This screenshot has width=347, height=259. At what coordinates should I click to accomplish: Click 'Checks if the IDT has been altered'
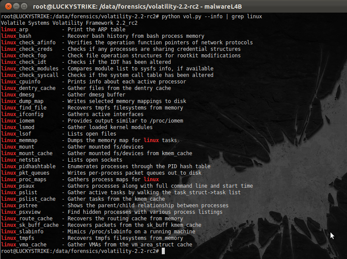[x=119, y=62]
